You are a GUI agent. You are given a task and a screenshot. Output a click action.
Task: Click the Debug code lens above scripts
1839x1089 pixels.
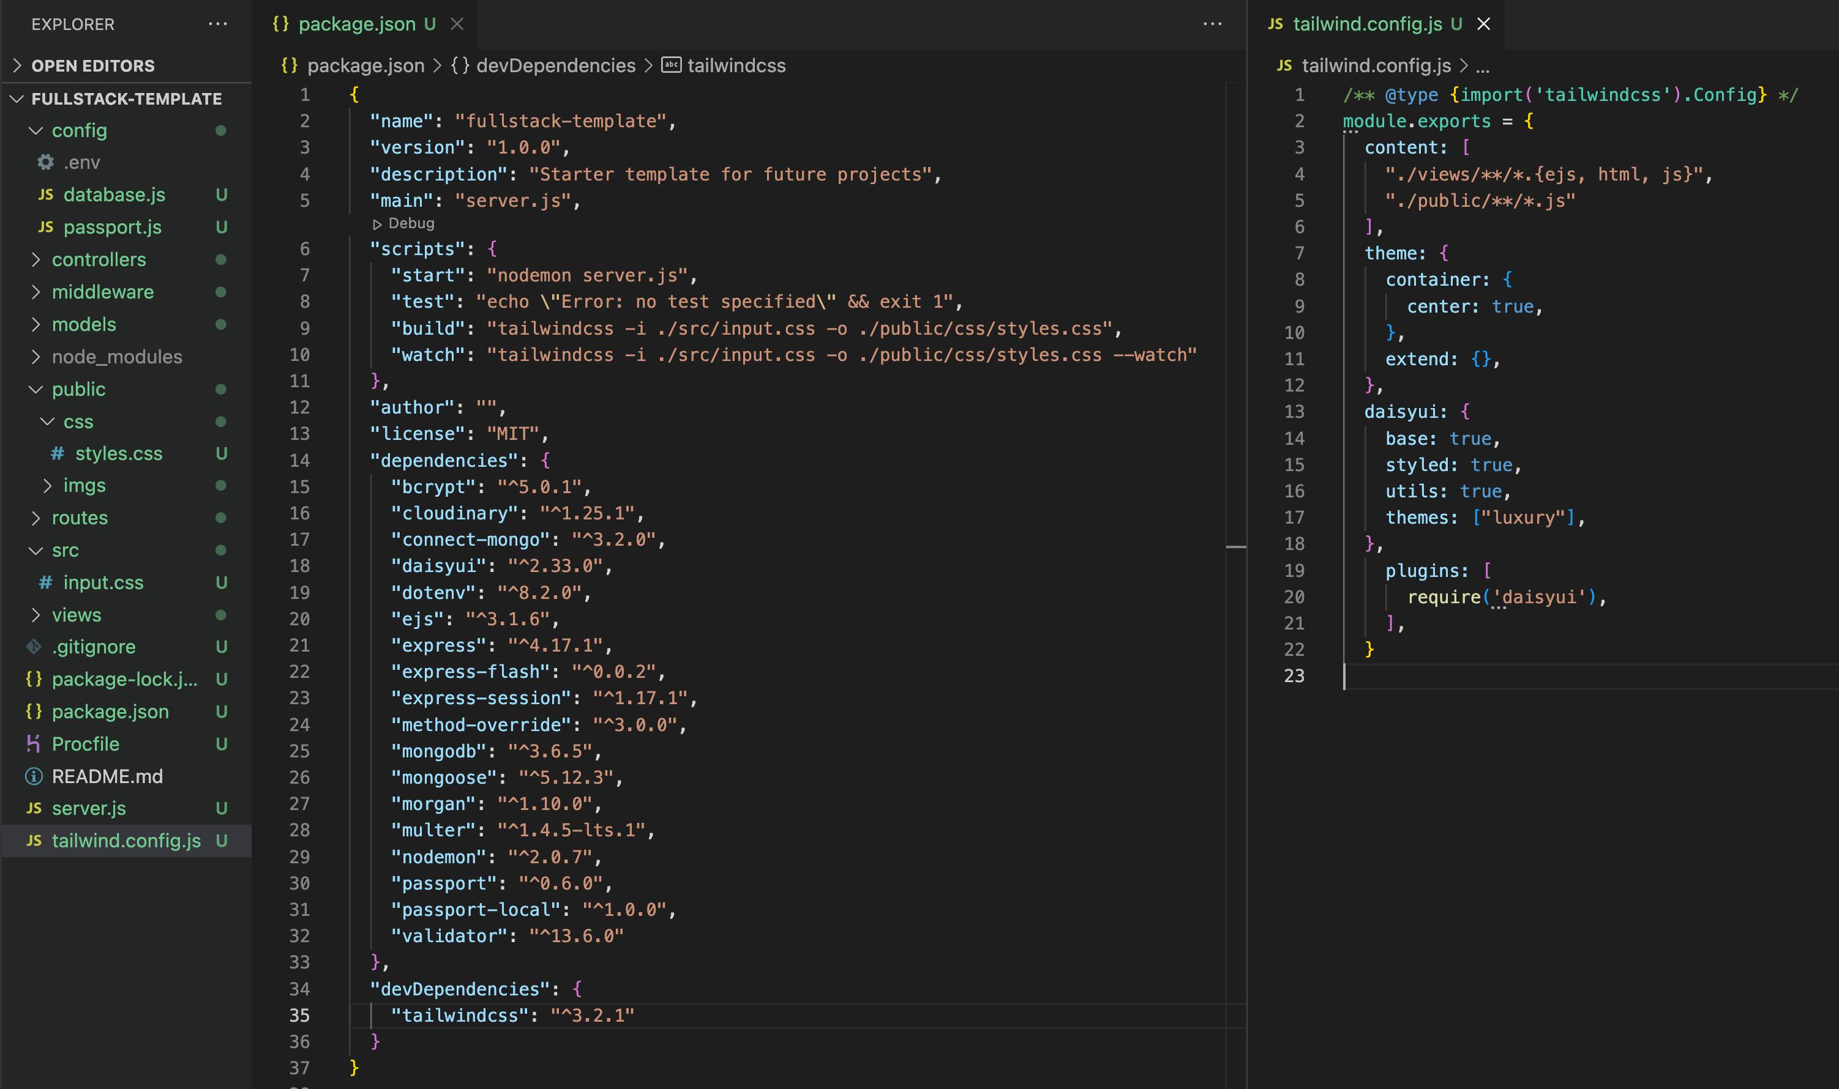point(404,223)
